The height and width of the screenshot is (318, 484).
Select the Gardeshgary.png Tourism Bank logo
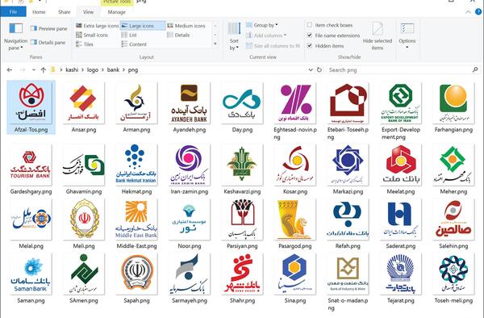coord(31,165)
